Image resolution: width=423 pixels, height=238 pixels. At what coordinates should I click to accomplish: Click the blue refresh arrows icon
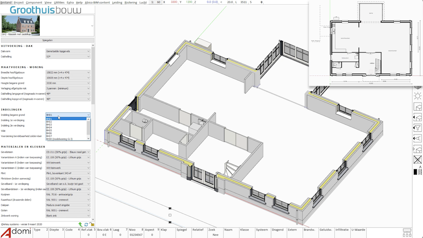tap(86, 224)
